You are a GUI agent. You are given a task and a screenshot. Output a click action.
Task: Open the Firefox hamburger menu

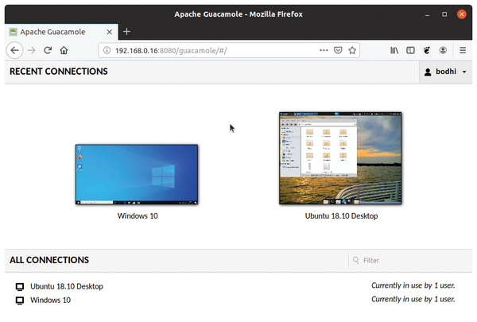(463, 49)
